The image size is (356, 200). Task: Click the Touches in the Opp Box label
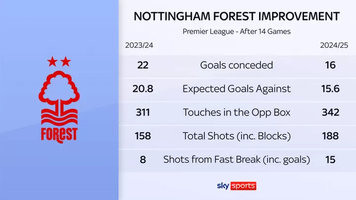(x=236, y=113)
